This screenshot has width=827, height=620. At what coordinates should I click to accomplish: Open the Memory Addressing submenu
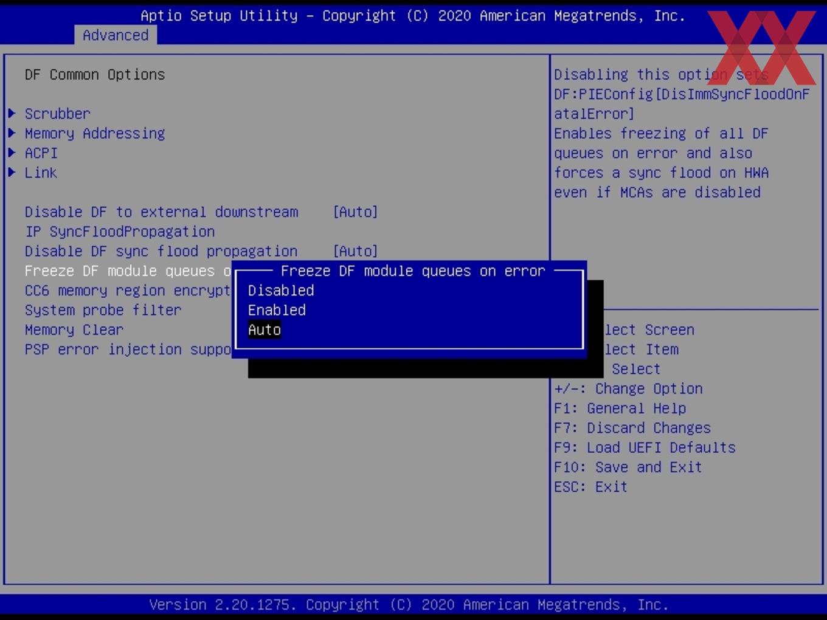point(95,133)
